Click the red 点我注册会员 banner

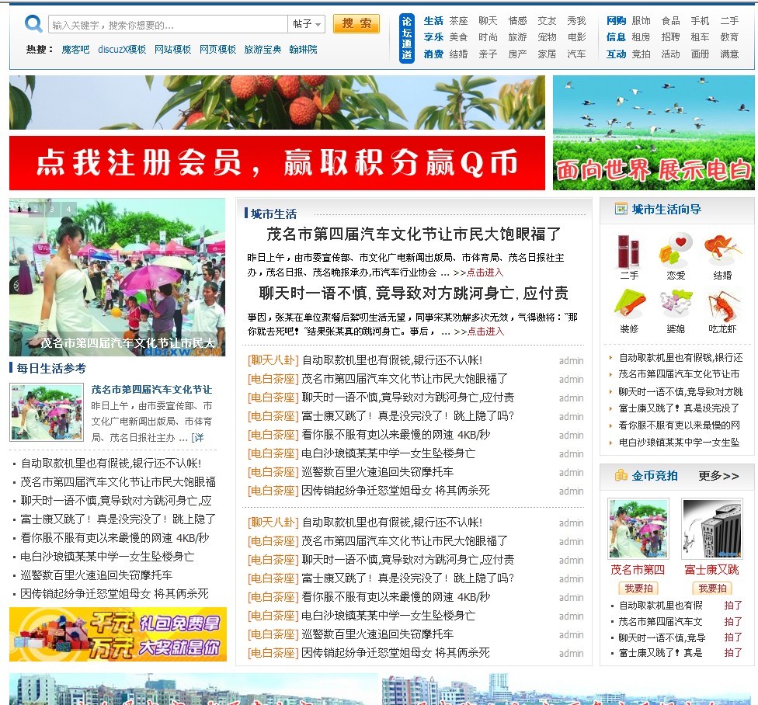click(x=277, y=163)
